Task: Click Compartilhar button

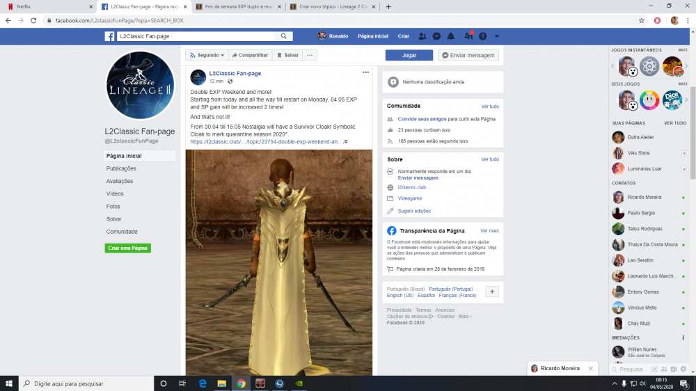Action: tap(251, 55)
